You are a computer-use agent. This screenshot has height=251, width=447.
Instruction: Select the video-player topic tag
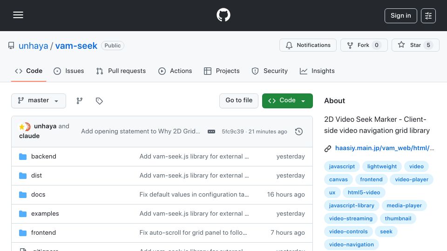coord(412,179)
